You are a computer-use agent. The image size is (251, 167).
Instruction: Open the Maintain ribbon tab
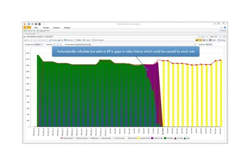click(56, 28)
